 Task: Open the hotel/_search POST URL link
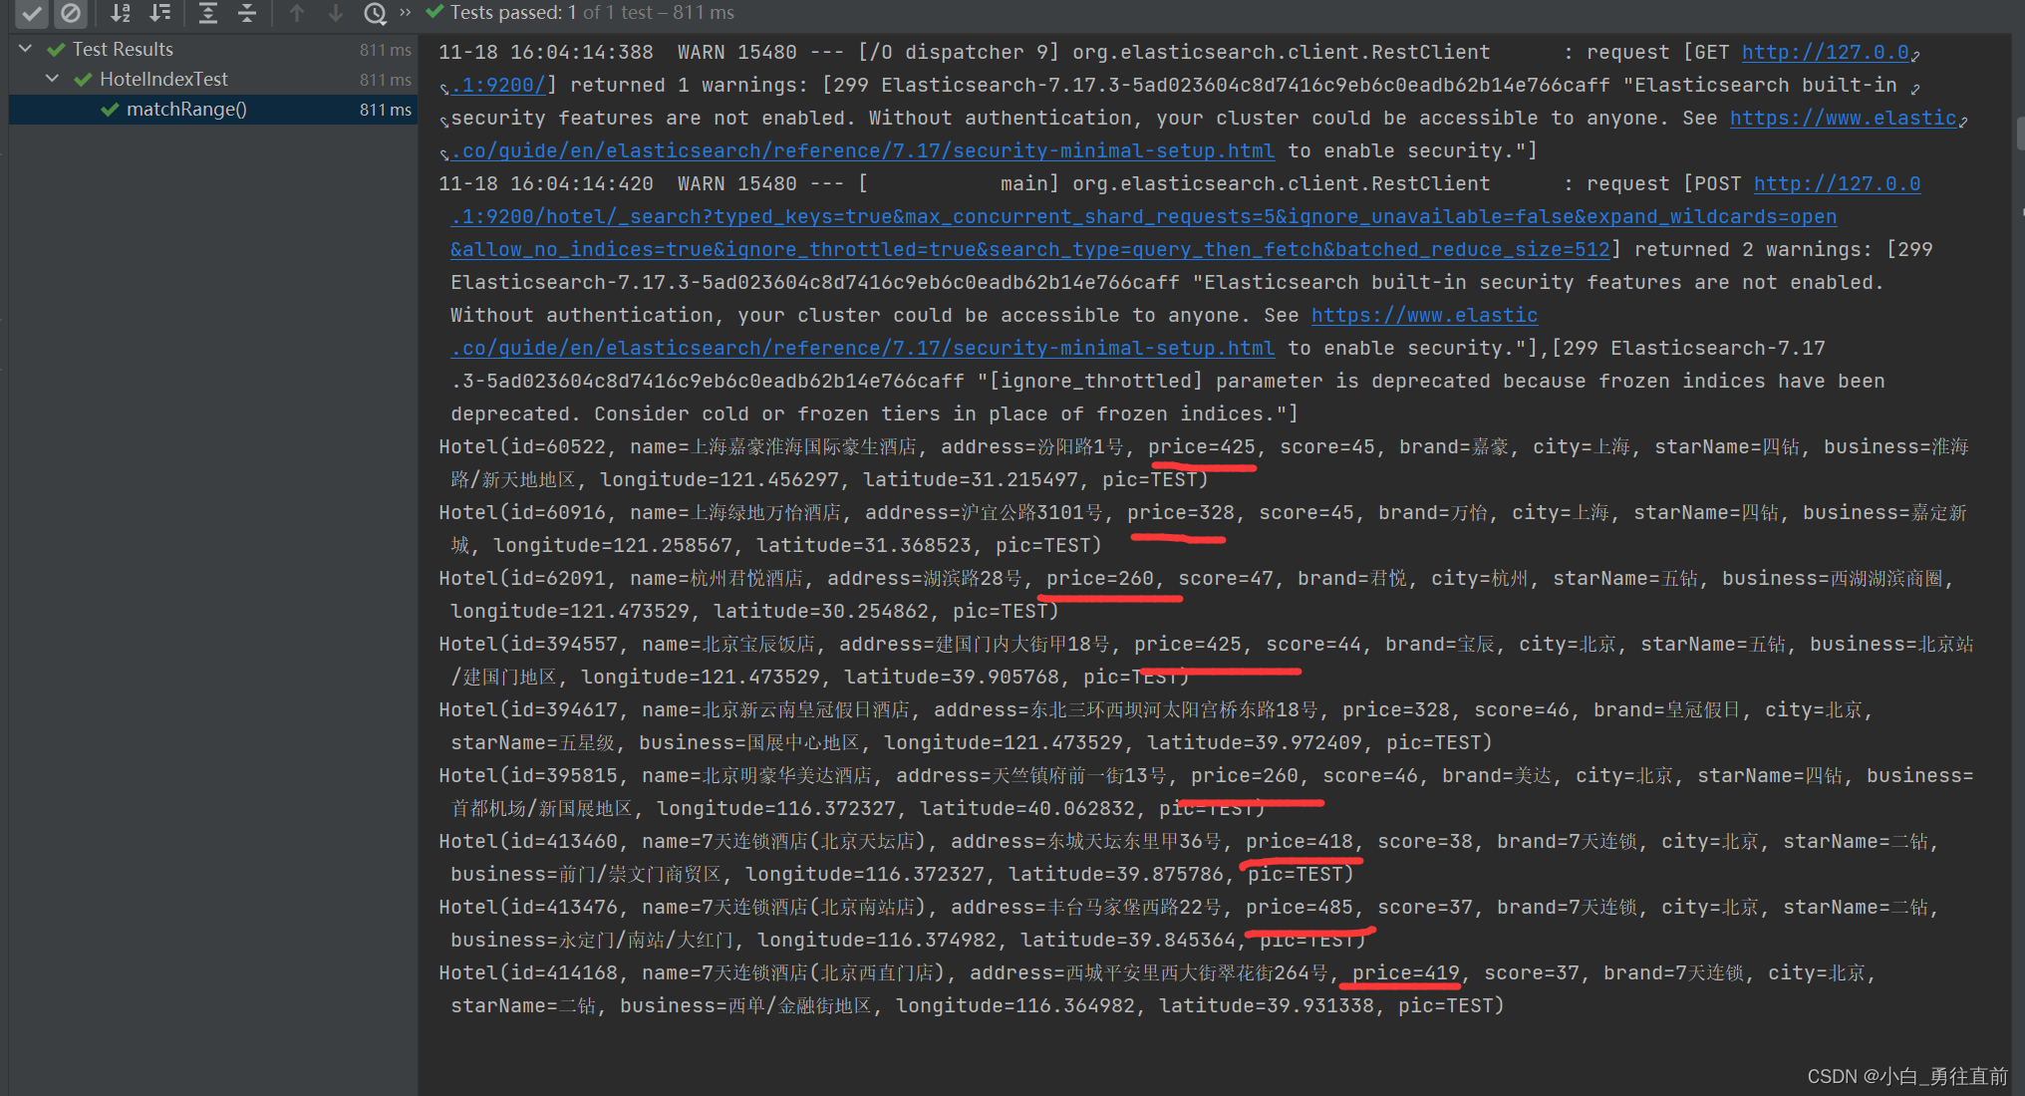click(1143, 216)
